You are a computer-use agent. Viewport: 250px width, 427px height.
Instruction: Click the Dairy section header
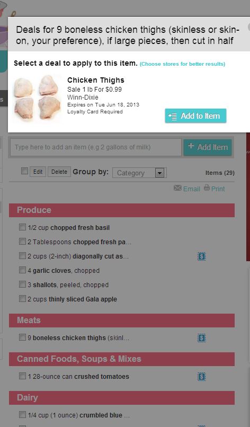[122, 398]
